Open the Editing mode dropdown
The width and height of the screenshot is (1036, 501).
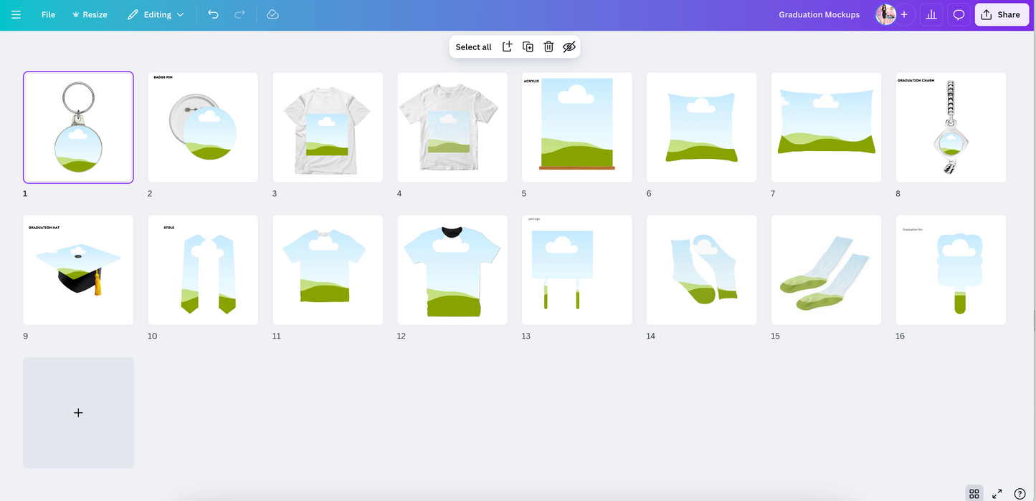click(156, 14)
